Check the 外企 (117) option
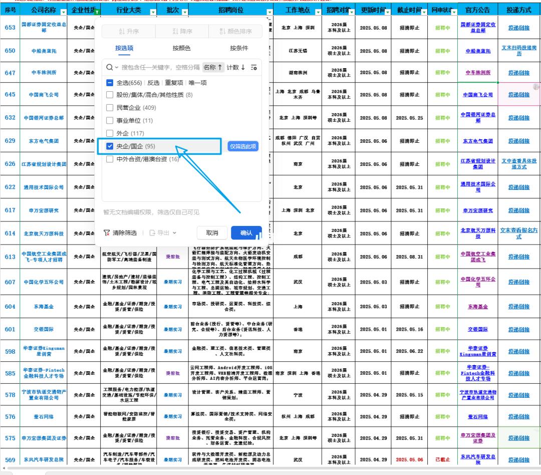This screenshot has height=475, width=541. pos(110,133)
